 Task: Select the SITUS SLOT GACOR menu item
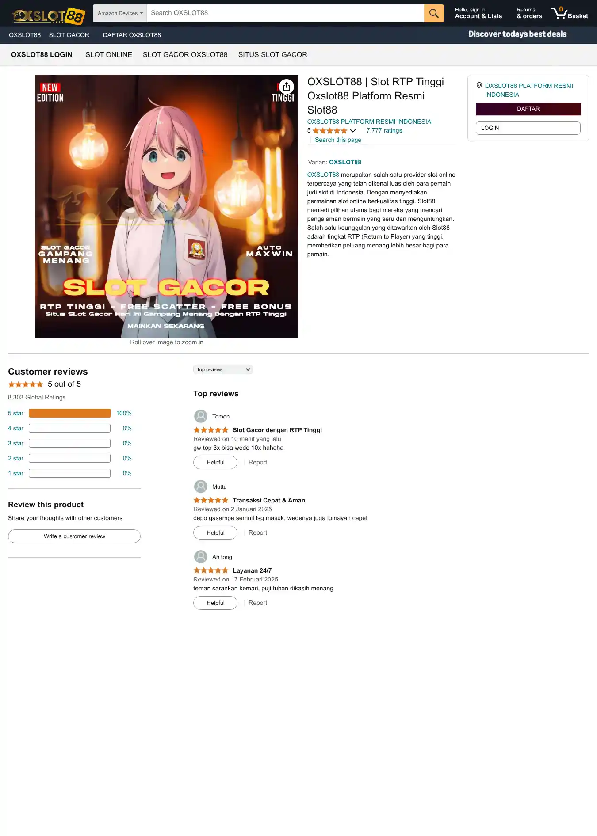272,55
